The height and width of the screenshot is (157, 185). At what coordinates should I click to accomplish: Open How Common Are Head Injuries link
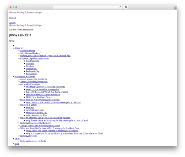coord(53,102)
